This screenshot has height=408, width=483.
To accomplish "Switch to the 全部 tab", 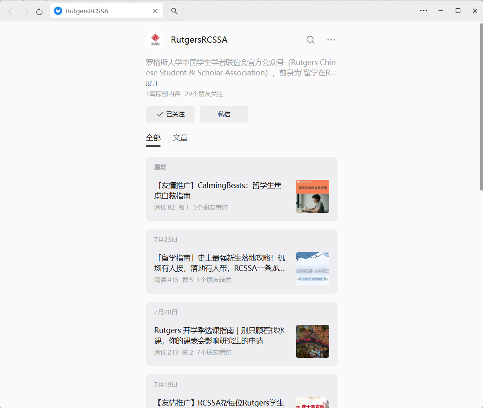I will (x=153, y=138).
